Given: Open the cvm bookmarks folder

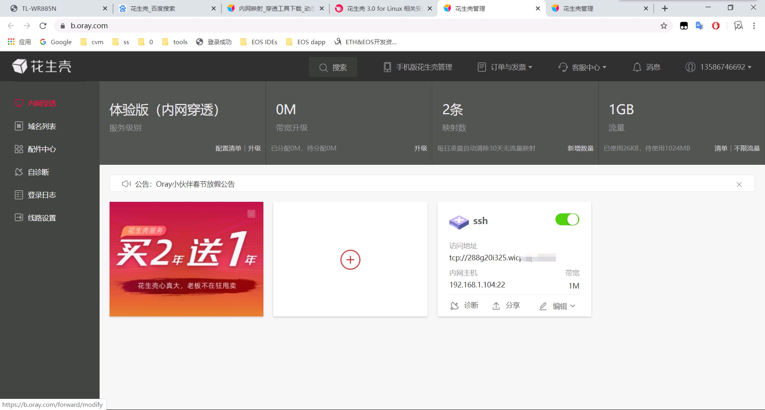Looking at the screenshot, I should tap(92, 42).
